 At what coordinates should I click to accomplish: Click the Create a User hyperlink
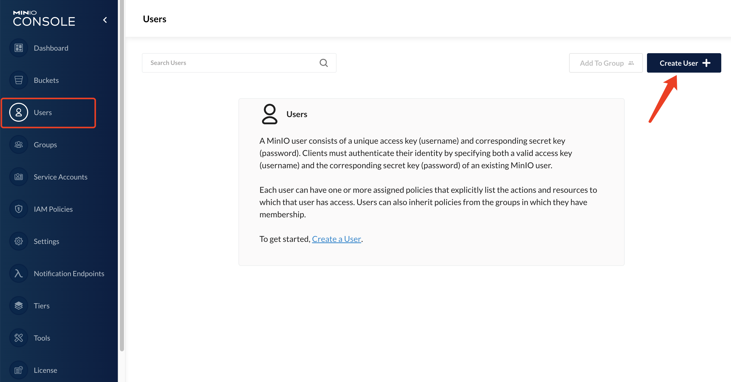tap(337, 239)
